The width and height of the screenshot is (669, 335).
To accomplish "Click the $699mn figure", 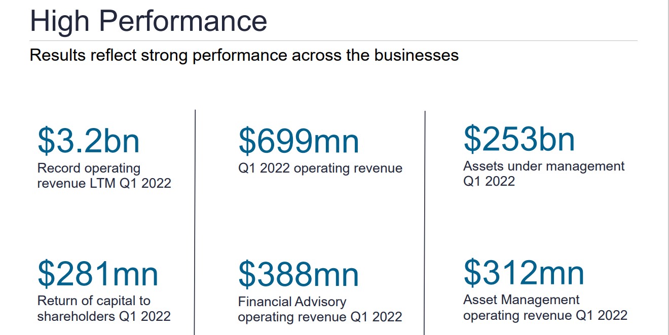I will click(299, 141).
